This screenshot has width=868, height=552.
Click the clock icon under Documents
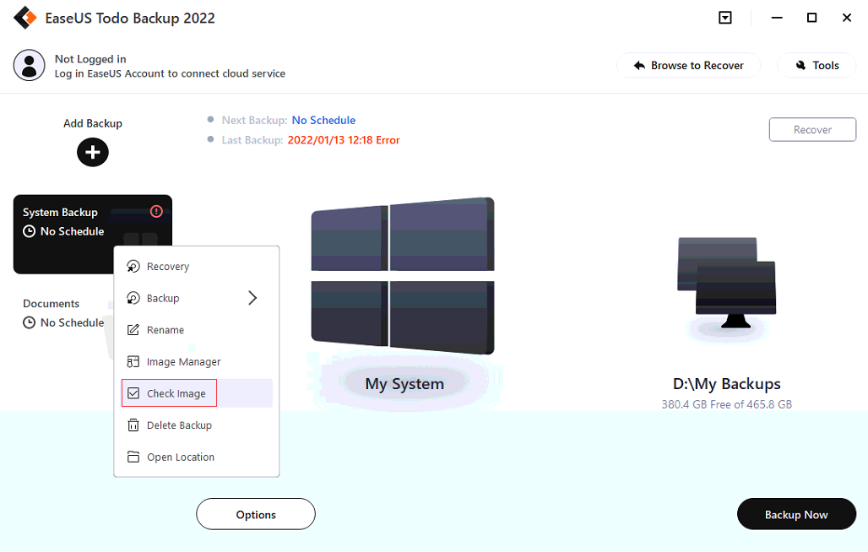pyautogui.click(x=29, y=322)
